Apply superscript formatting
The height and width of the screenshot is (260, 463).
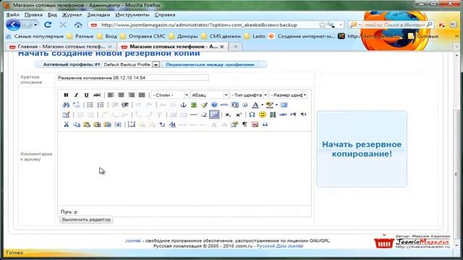tap(239, 115)
